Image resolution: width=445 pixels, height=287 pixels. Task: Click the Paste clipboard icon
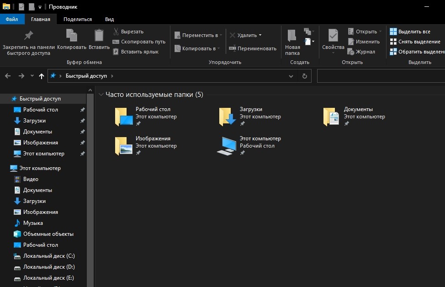coord(99,36)
